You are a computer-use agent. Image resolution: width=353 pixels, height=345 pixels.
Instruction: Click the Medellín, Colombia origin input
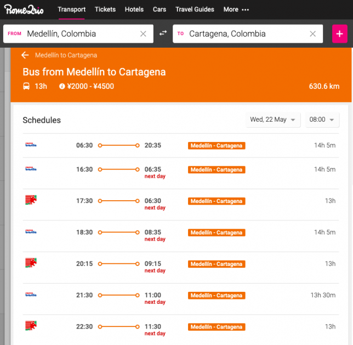click(x=77, y=34)
